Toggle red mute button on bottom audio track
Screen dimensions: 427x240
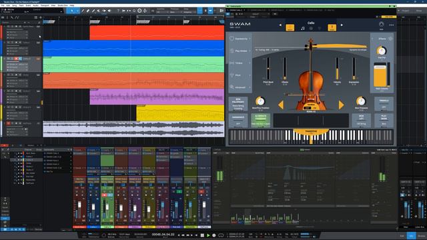click(9, 123)
